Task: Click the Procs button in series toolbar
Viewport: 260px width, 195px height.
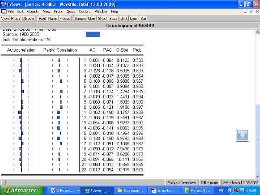Action: [16, 18]
